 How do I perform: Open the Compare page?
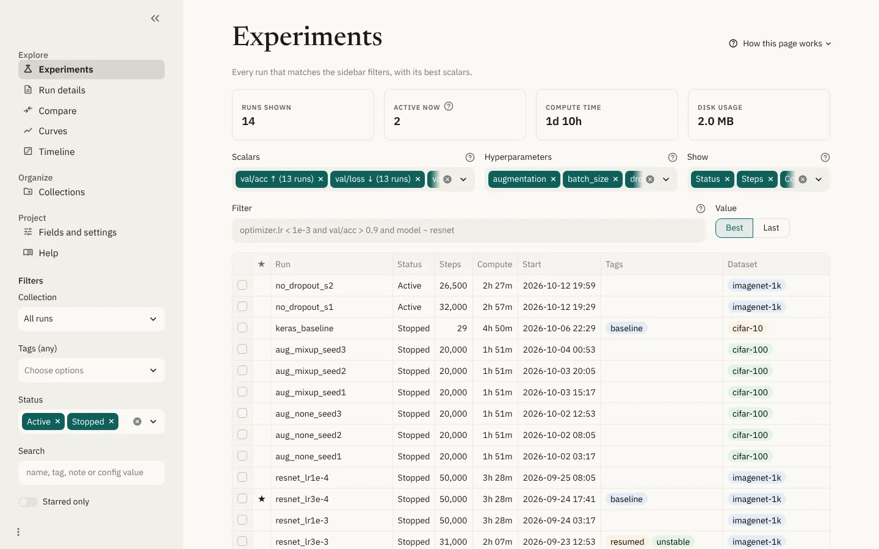92,111
